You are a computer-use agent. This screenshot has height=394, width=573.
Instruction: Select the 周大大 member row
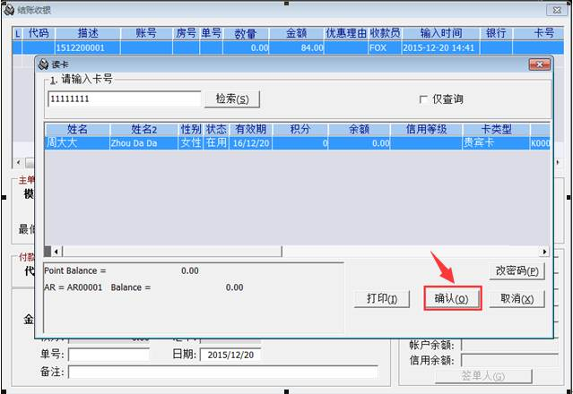pos(77,142)
